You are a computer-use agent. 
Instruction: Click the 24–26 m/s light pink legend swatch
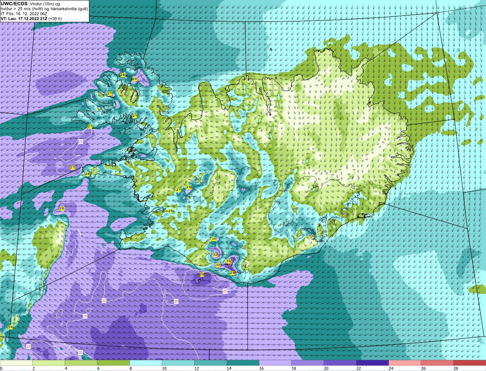coord(405,363)
